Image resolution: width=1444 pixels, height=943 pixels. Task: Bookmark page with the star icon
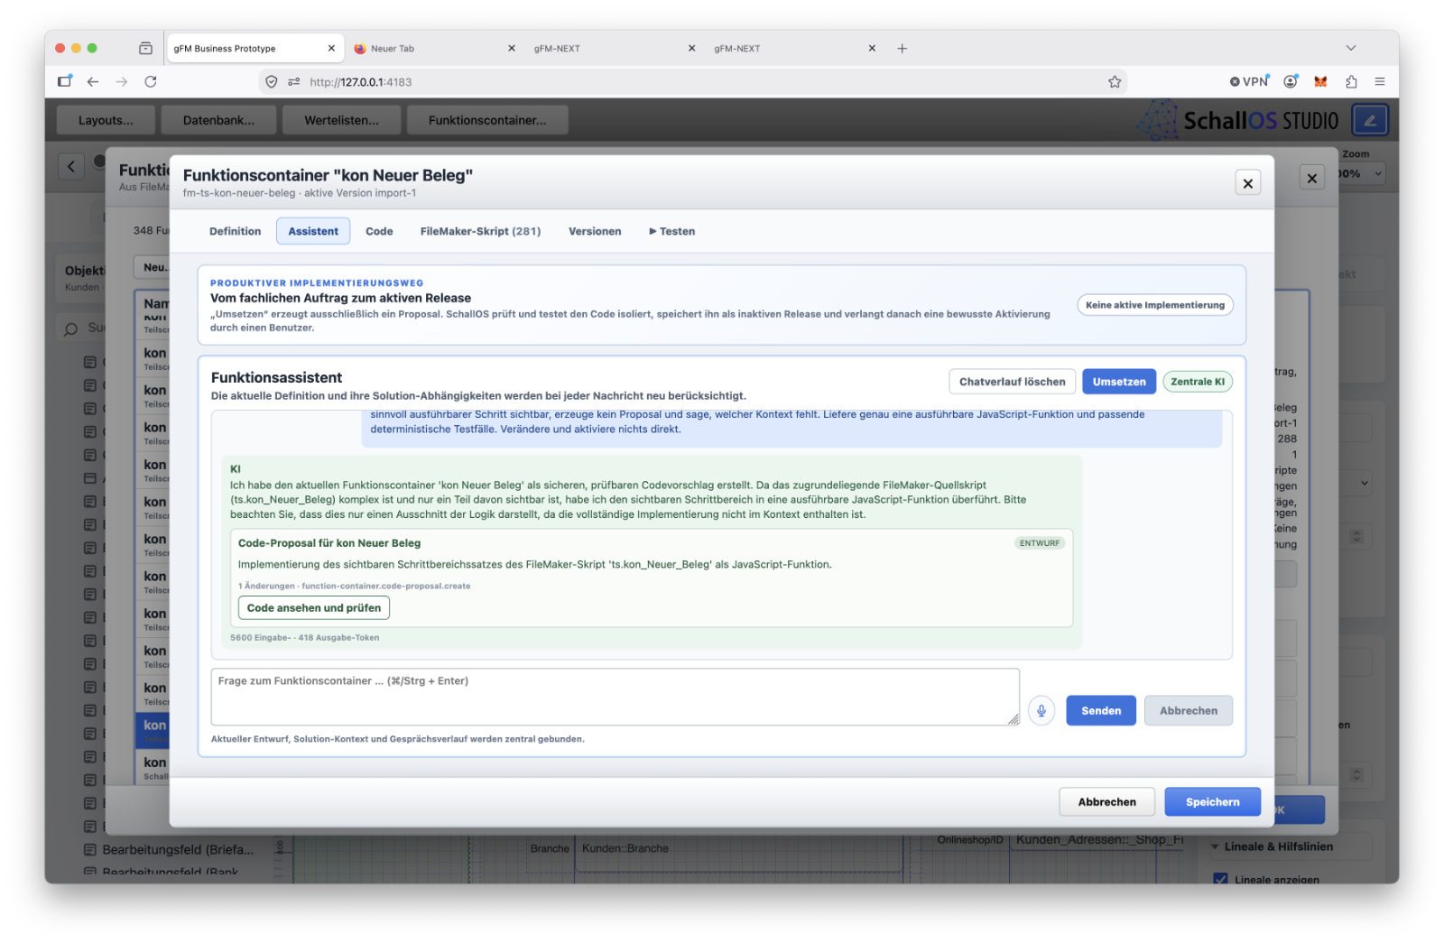[x=1115, y=82]
